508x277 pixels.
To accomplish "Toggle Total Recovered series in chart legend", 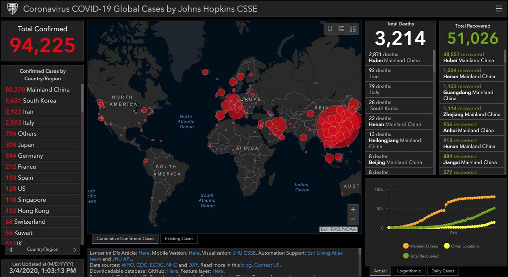I will click(x=421, y=256).
